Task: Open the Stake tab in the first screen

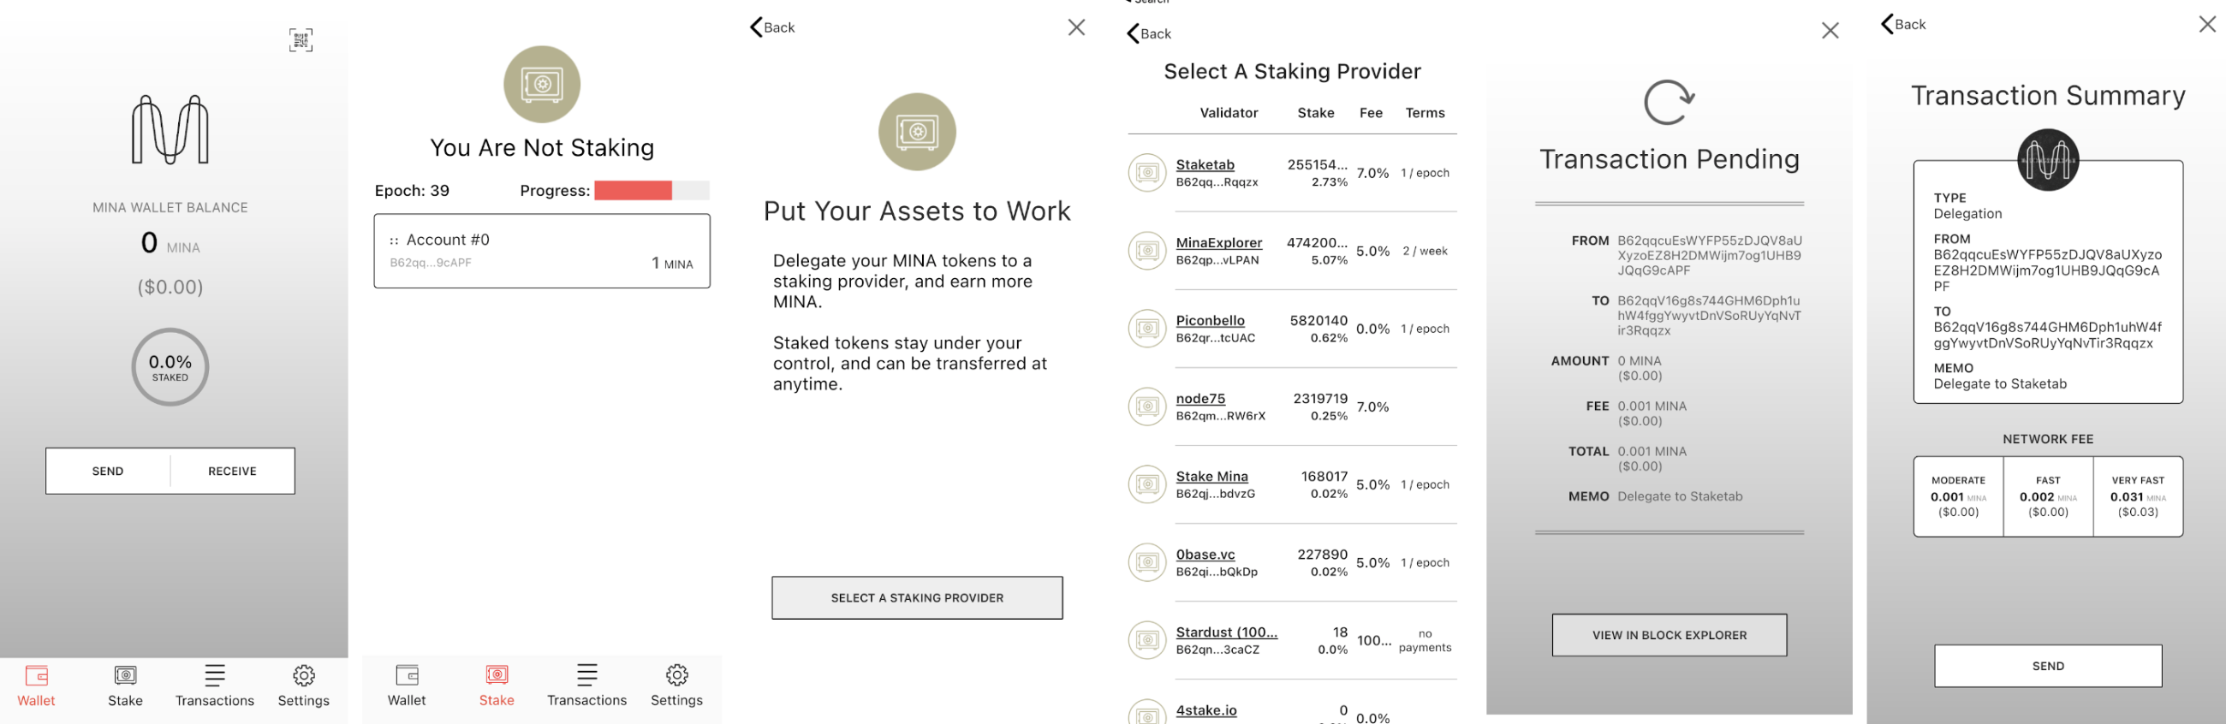Action: (125, 686)
